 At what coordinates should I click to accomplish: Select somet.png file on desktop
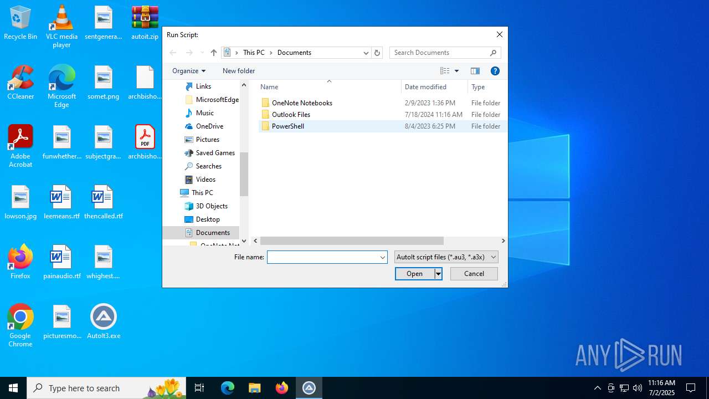coord(103,83)
